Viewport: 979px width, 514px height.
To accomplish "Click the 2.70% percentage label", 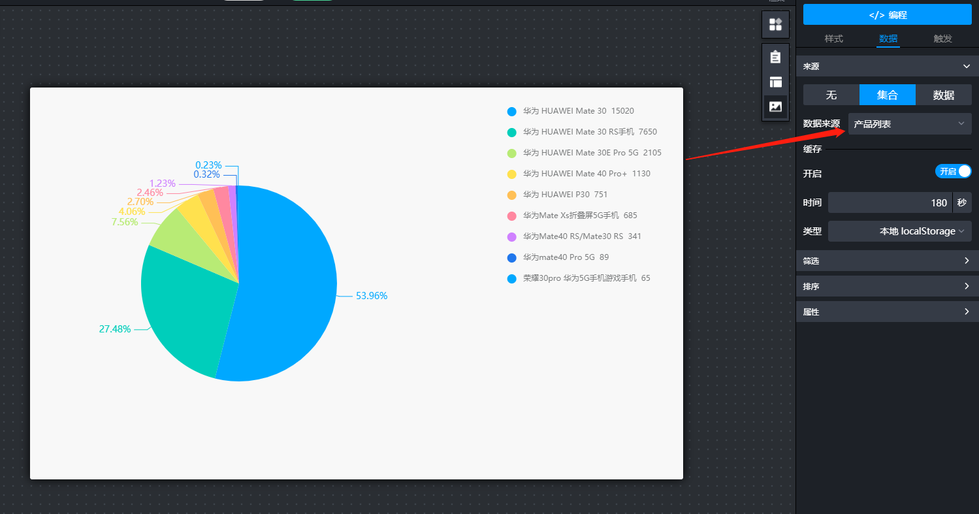I will point(140,202).
